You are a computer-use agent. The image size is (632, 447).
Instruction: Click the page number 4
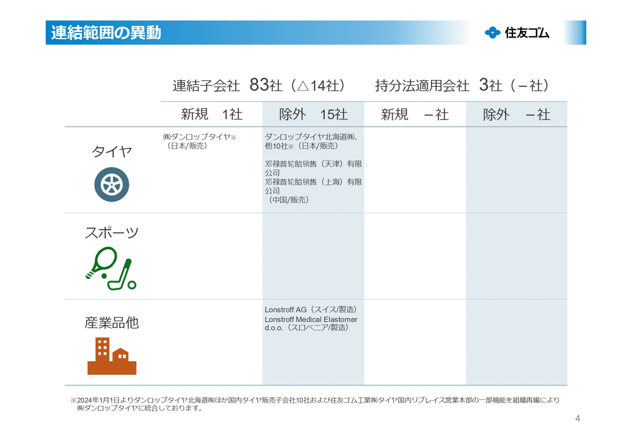[577, 418]
